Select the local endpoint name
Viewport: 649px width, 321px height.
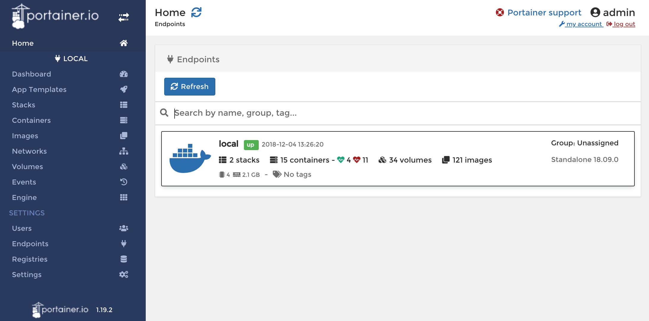pyautogui.click(x=228, y=144)
